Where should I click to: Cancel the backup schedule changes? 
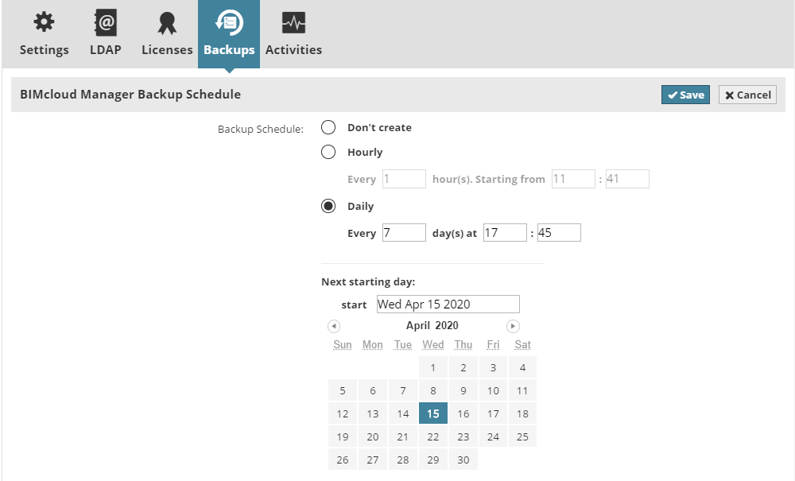coord(747,95)
